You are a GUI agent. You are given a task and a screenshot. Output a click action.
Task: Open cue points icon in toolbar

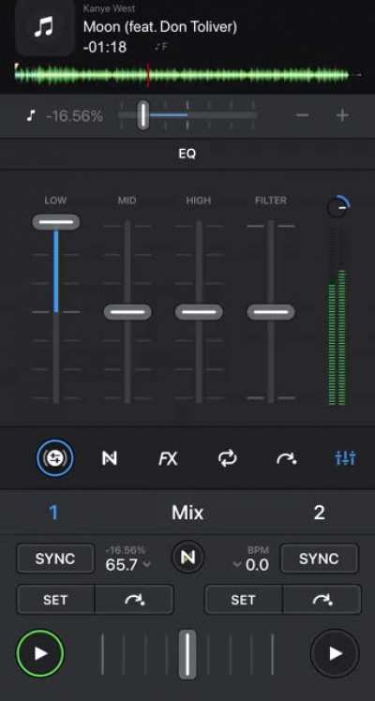coord(287,458)
